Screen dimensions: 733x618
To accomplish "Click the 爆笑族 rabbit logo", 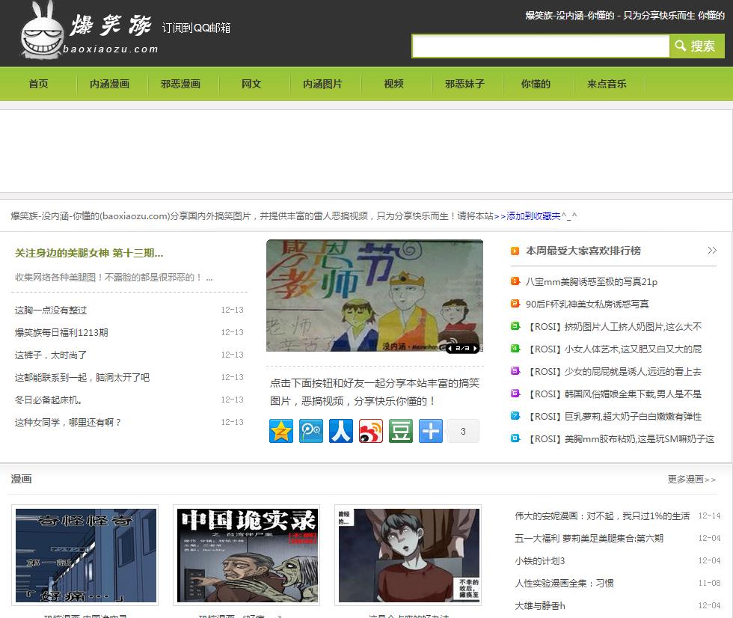I will 88,30.
